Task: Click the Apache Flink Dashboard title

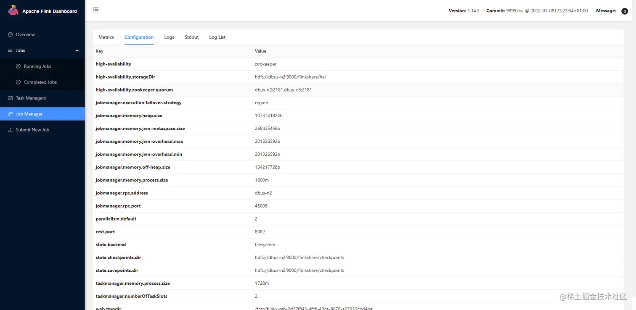Action: tap(50, 11)
